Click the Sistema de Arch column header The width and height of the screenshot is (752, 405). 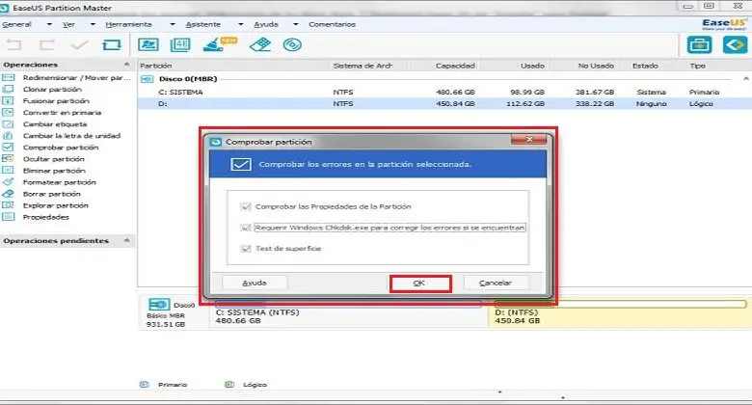363,66
